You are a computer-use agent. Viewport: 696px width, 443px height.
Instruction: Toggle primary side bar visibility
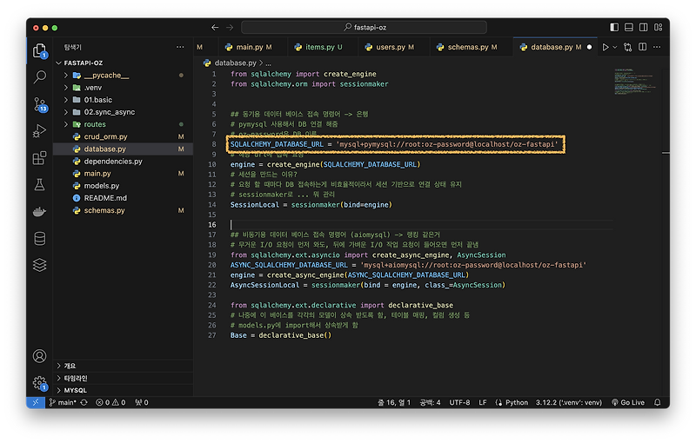click(614, 28)
